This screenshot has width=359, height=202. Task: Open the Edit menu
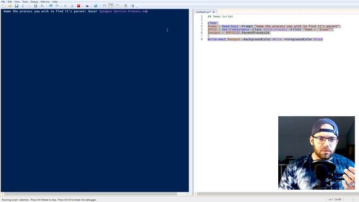10,2
